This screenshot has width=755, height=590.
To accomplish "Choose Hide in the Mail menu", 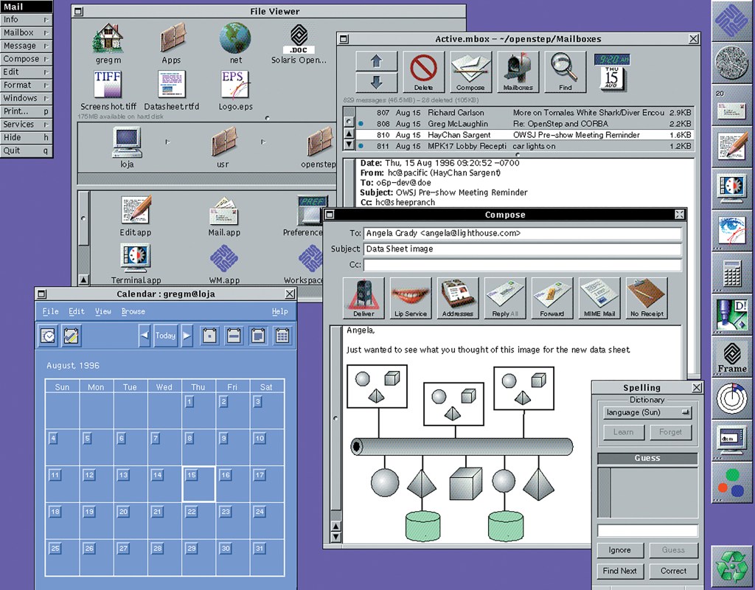I will [x=26, y=137].
